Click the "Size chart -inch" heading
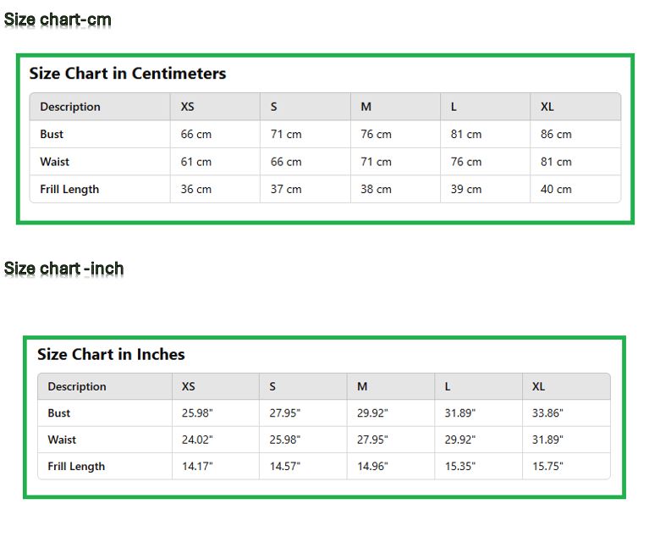Image resolution: width=649 pixels, height=537 pixels. pyautogui.click(x=64, y=268)
